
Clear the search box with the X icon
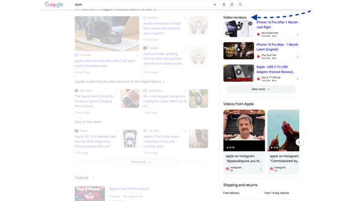pyautogui.click(x=215, y=5)
